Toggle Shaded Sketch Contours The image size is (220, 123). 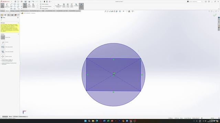(81, 6)
